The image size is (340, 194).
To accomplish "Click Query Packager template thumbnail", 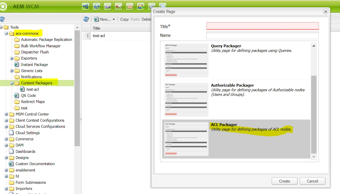I will tap(186, 60).
